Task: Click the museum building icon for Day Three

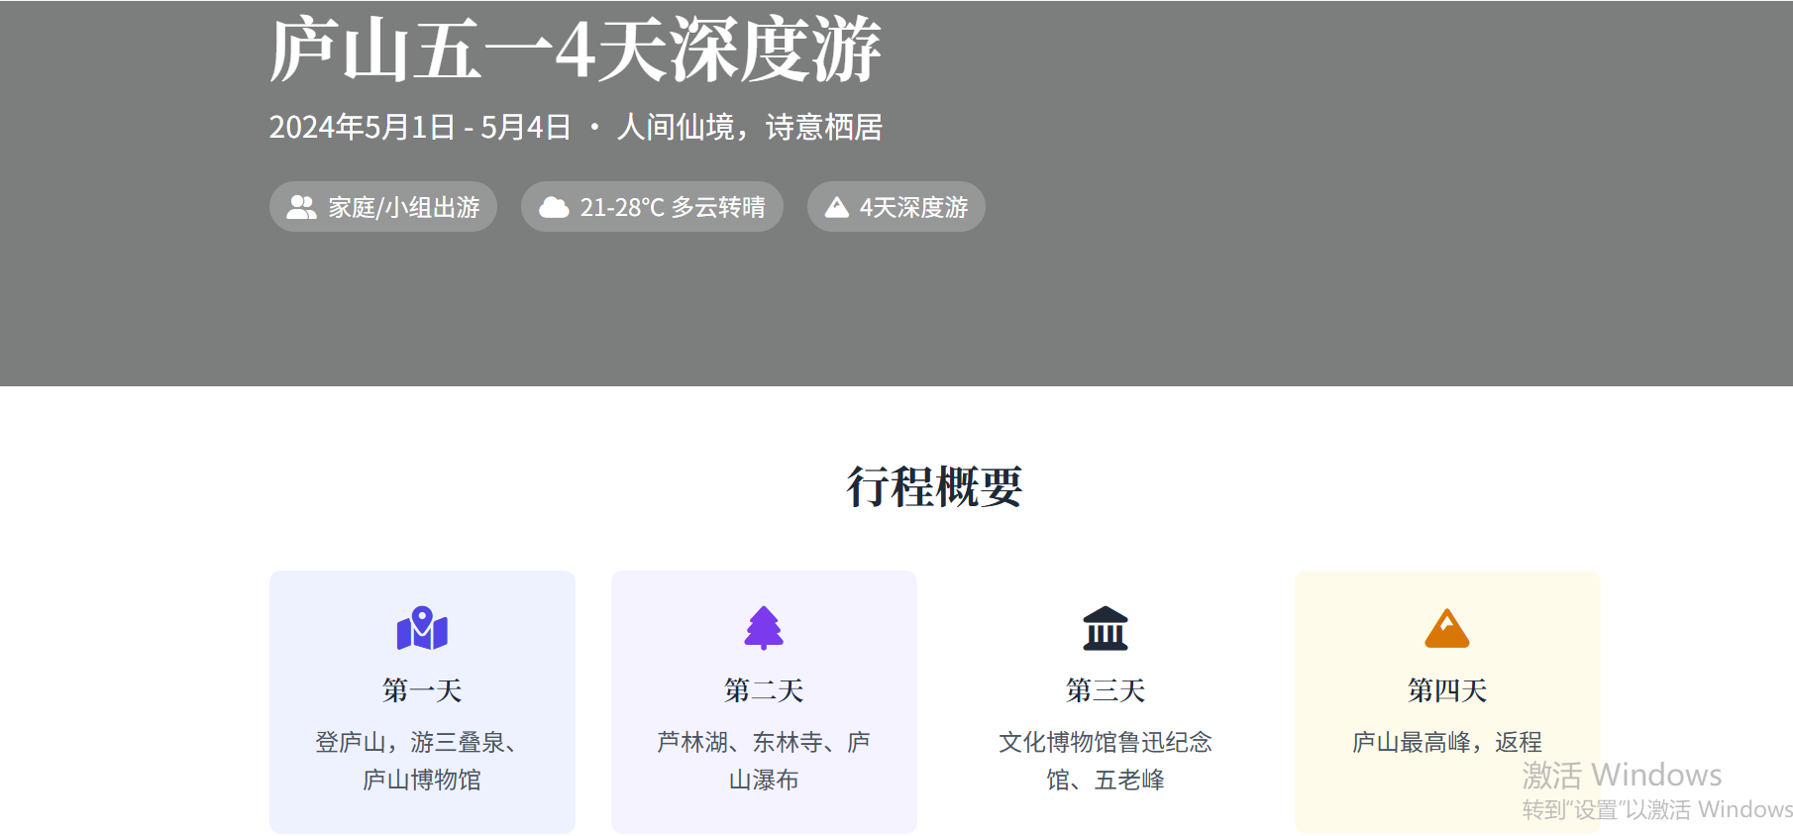Action: pos(1106,628)
